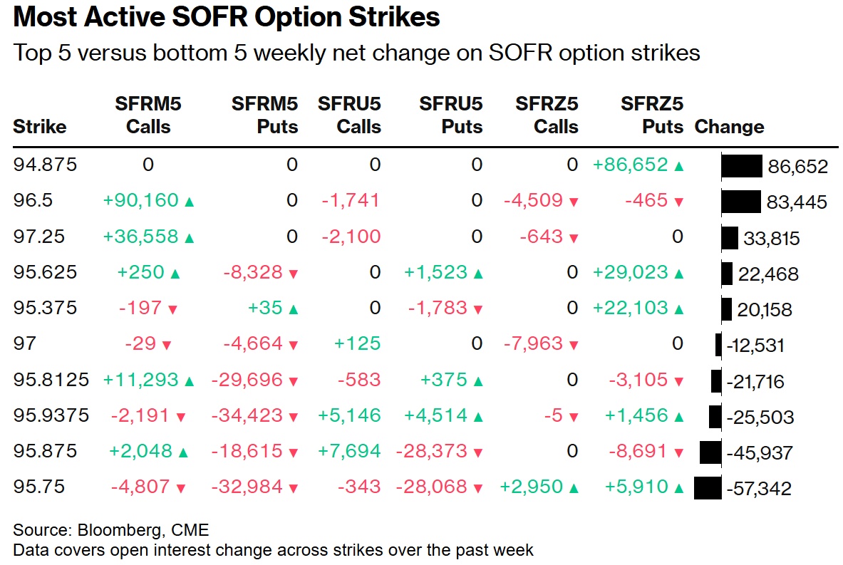
Task: Click the red down arrow beside -28,373
Action: pos(477,452)
